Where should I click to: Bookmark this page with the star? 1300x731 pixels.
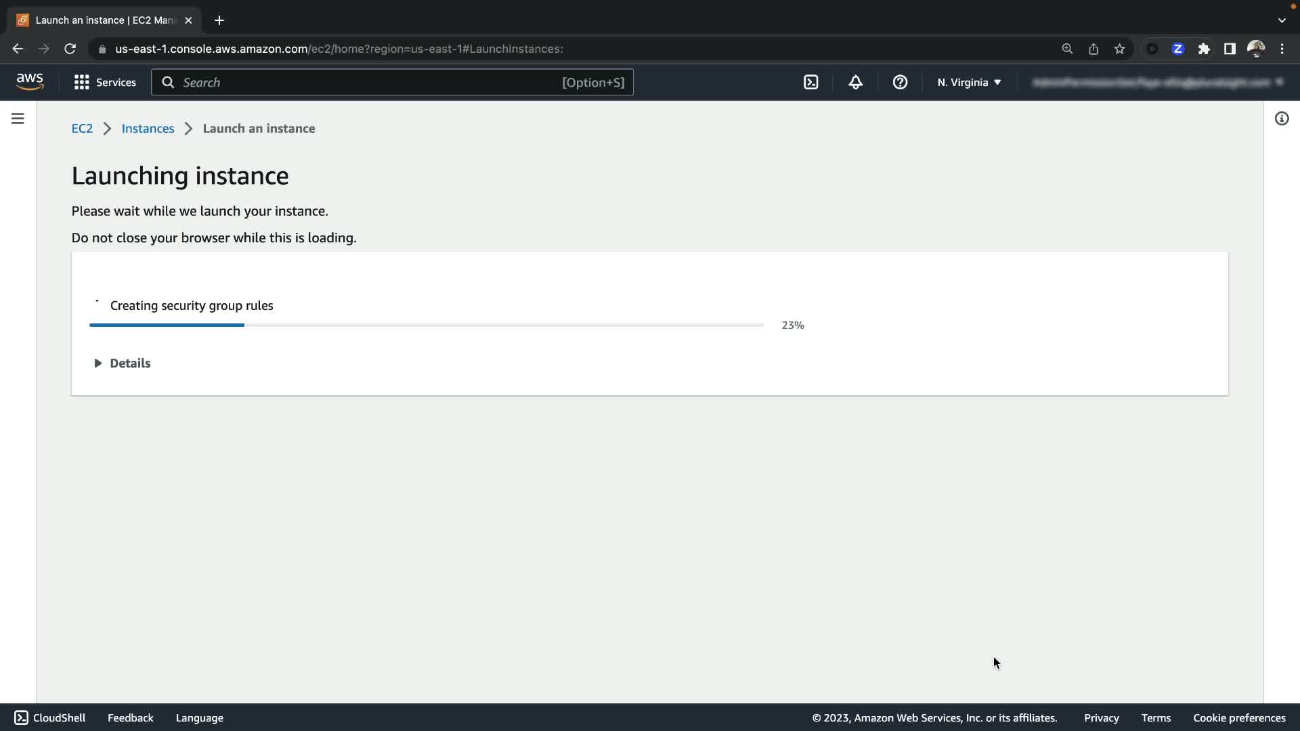(x=1119, y=49)
